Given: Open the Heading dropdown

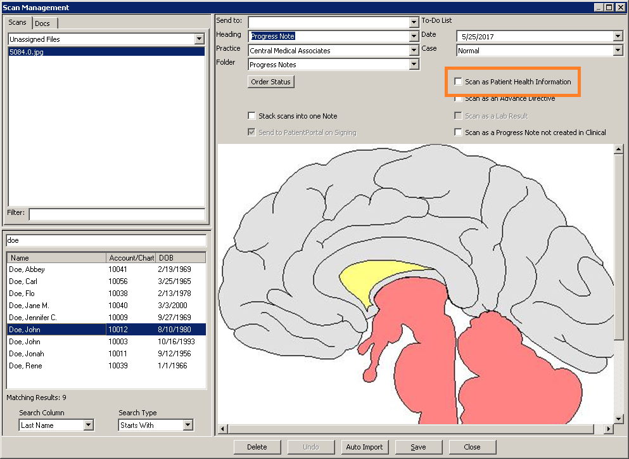Looking at the screenshot, I should click(x=414, y=37).
